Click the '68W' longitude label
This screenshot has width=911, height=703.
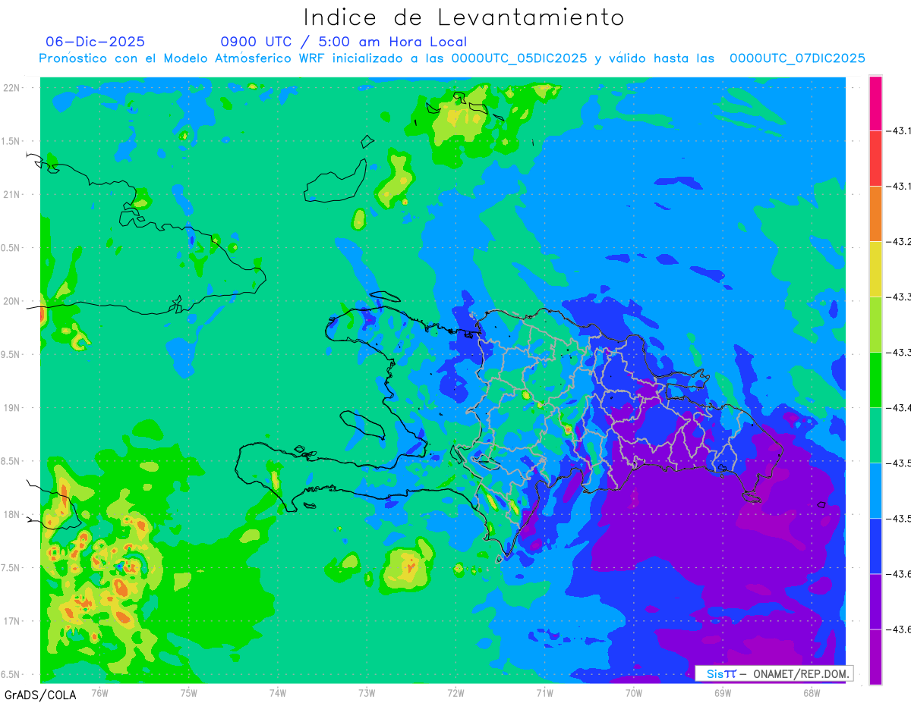[812, 693]
